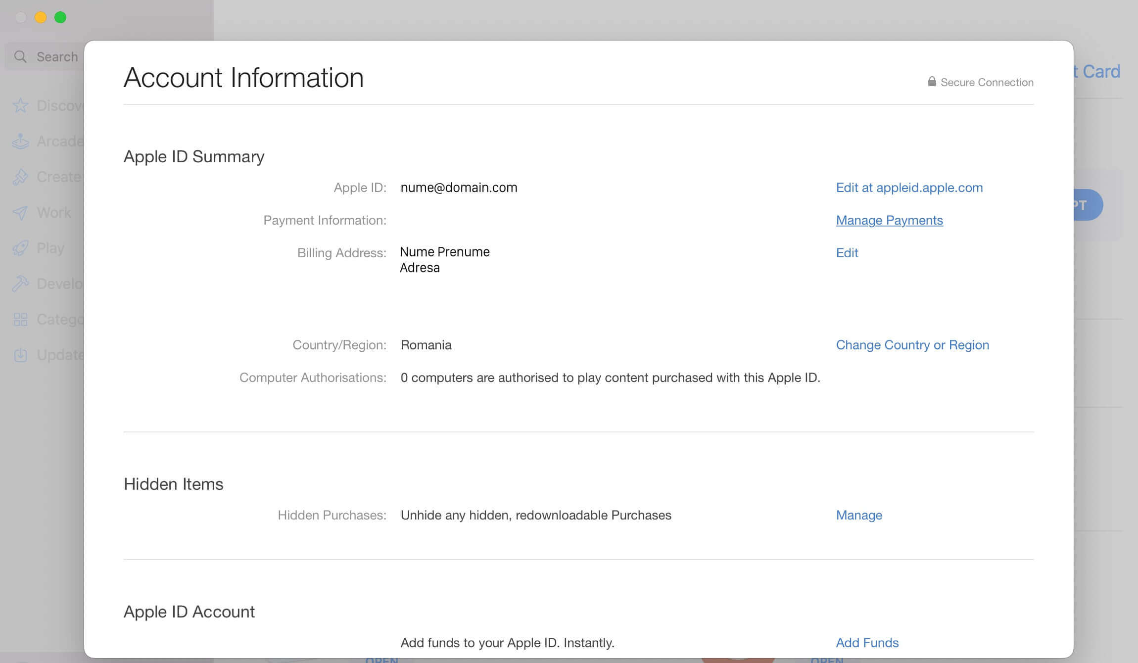Click Manage hidden purchases link

[x=858, y=516]
